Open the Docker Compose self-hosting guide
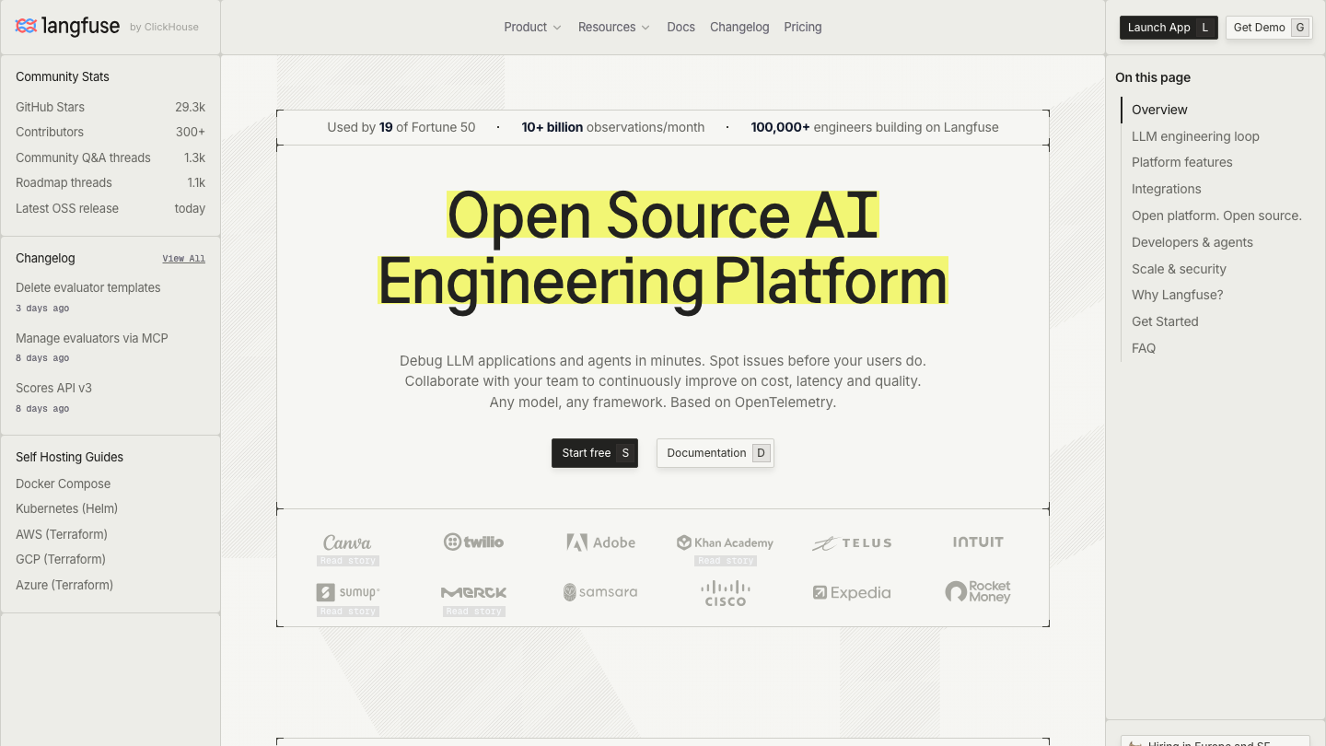1326x746 pixels. pos(63,484)
